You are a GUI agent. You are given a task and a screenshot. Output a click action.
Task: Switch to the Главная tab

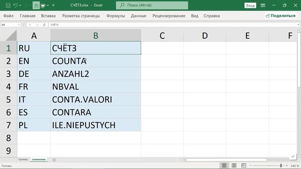point(27,16)
